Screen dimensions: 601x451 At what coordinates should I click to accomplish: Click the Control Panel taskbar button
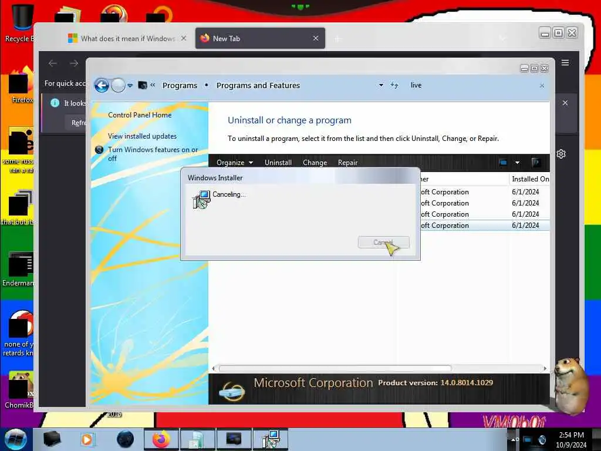click(x=234, y=439)
